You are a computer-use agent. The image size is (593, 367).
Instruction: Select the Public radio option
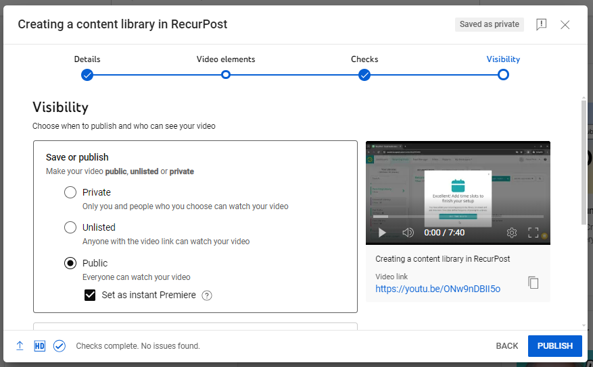(x=70, y=263)
